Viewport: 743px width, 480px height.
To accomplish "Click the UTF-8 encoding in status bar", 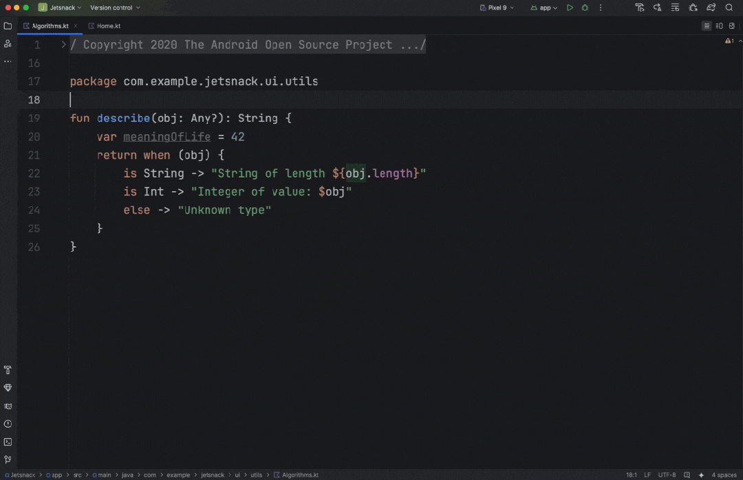I will pos(667,475).
